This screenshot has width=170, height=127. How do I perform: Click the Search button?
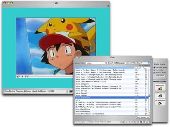[x=110, y=63]
